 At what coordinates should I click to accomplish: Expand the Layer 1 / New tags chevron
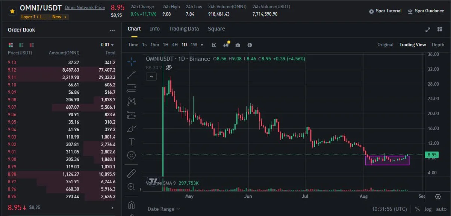[66, 17]
